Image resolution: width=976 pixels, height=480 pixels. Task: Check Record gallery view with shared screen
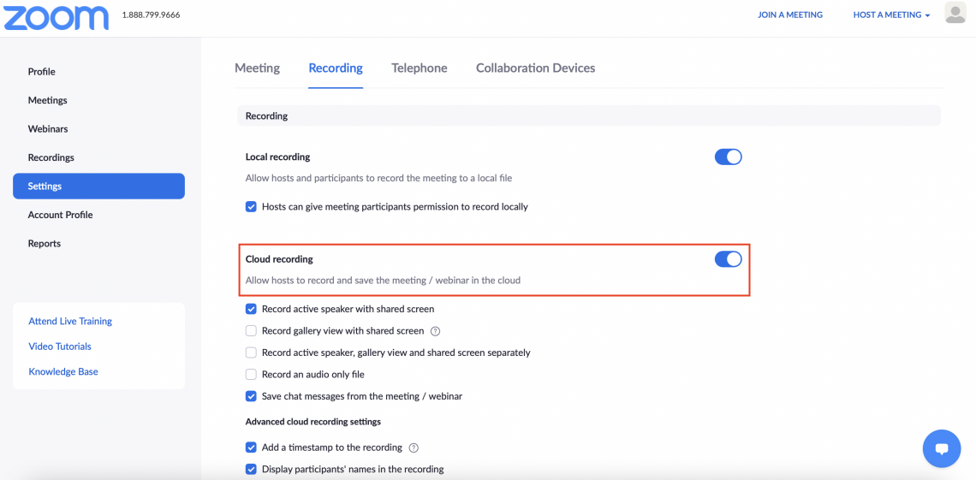pyautogui.click(x=251, y=331)
